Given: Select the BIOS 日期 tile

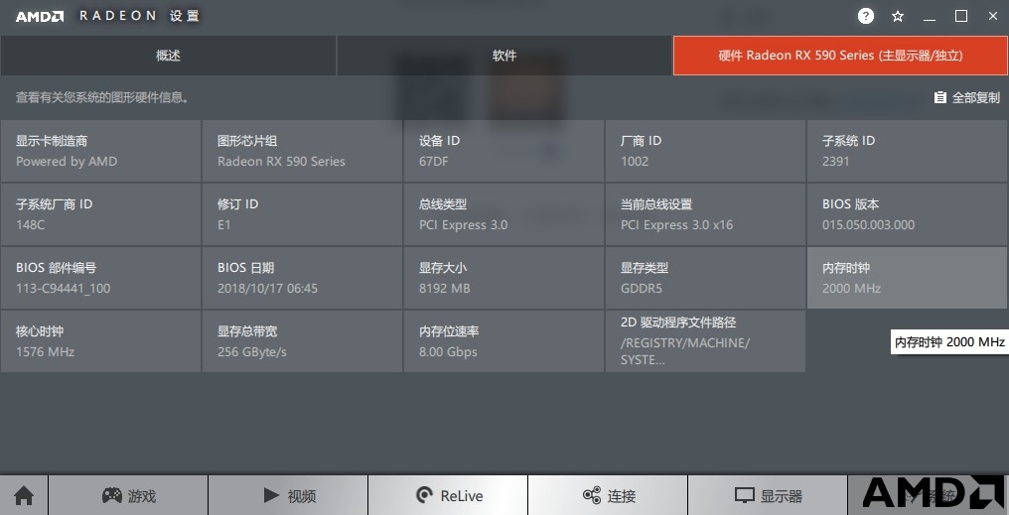Looking at the screenshot, I should tap(302, 278).
